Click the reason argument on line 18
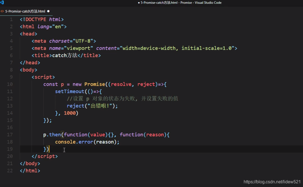The width and height of the screenshot is (303, 187). pyautogui.click(x=105, y=142)
